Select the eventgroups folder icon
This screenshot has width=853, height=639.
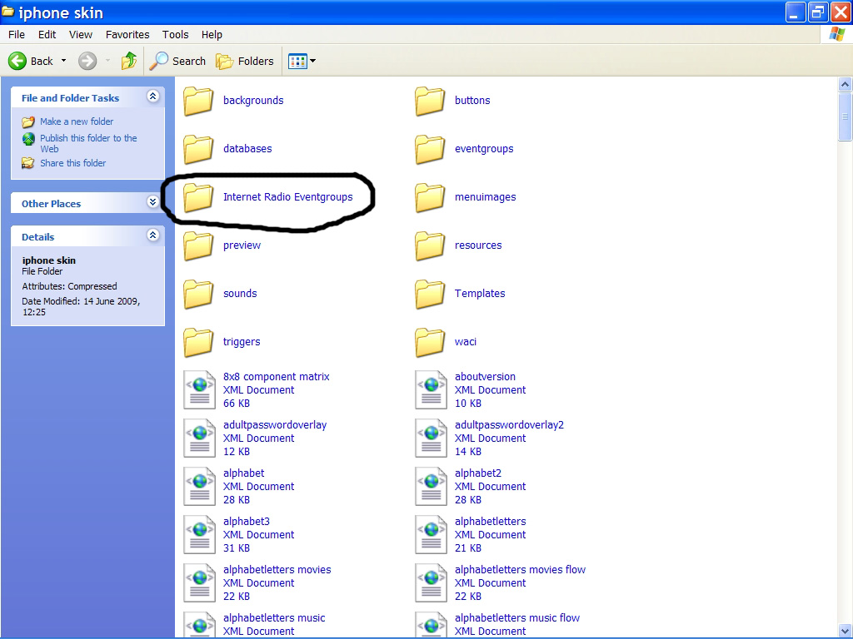click(x=430, y=149)
